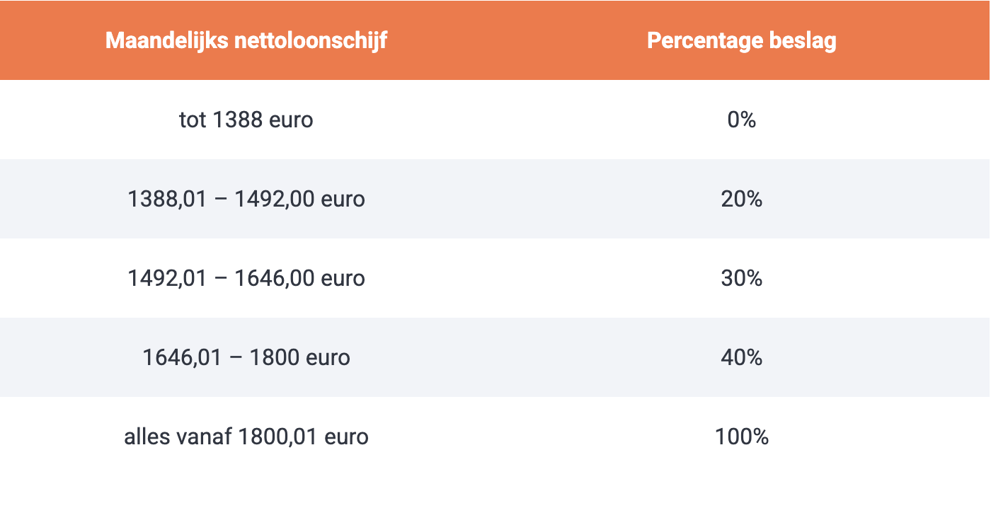Click the '1492,00' upper bound in the 20% row
The image size is (991, 508).
[x=275, y=200]
